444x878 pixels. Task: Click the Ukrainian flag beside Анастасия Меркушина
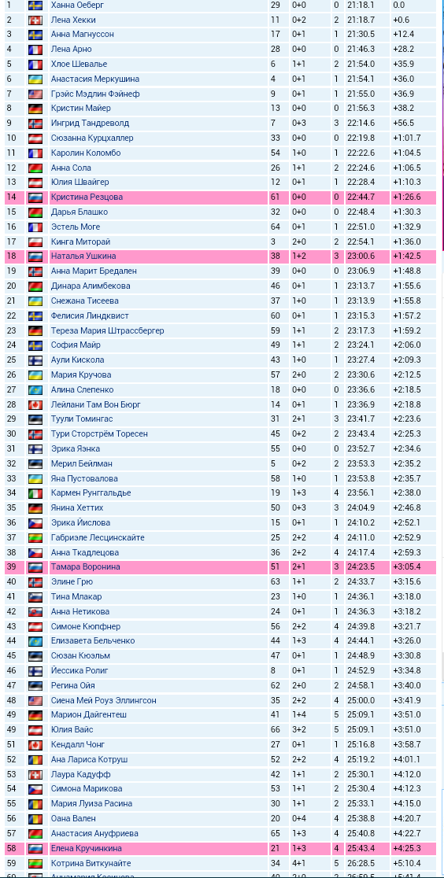pyautogui.click(x=35, y=79)
